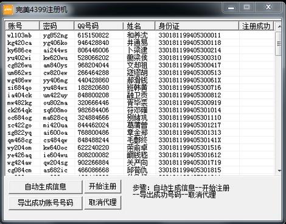Click the 完美4399注册机 title bar app icon
286x224 pixels.
(x=8, y=10)
